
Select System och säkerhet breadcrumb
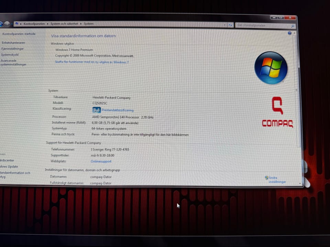tap(64, 24)
